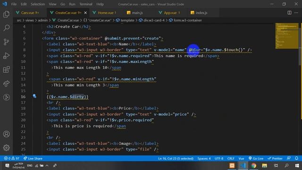Click the admin breadcrumb segment
Viewport: 302px width, 170px height.
pos(42,20)
